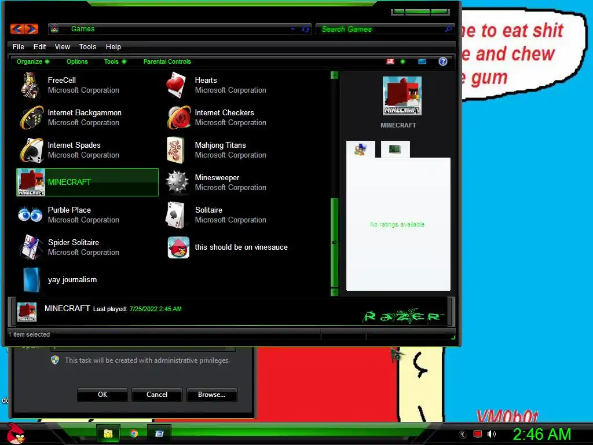Screen dimensions: 593x445
Task: Select the Solitaire cards icon
Action: [175, 216]
